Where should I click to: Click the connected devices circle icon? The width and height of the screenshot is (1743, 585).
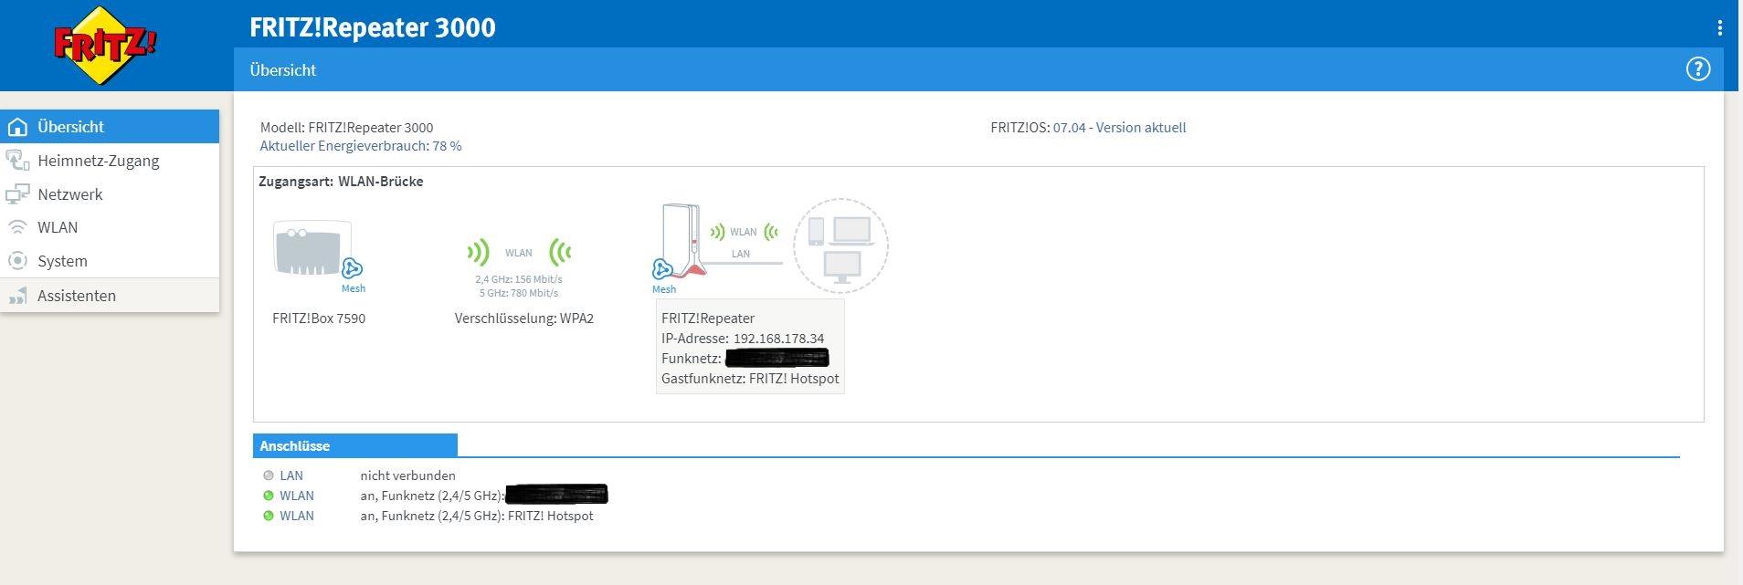pyautogui.click(x=840, y=245)
